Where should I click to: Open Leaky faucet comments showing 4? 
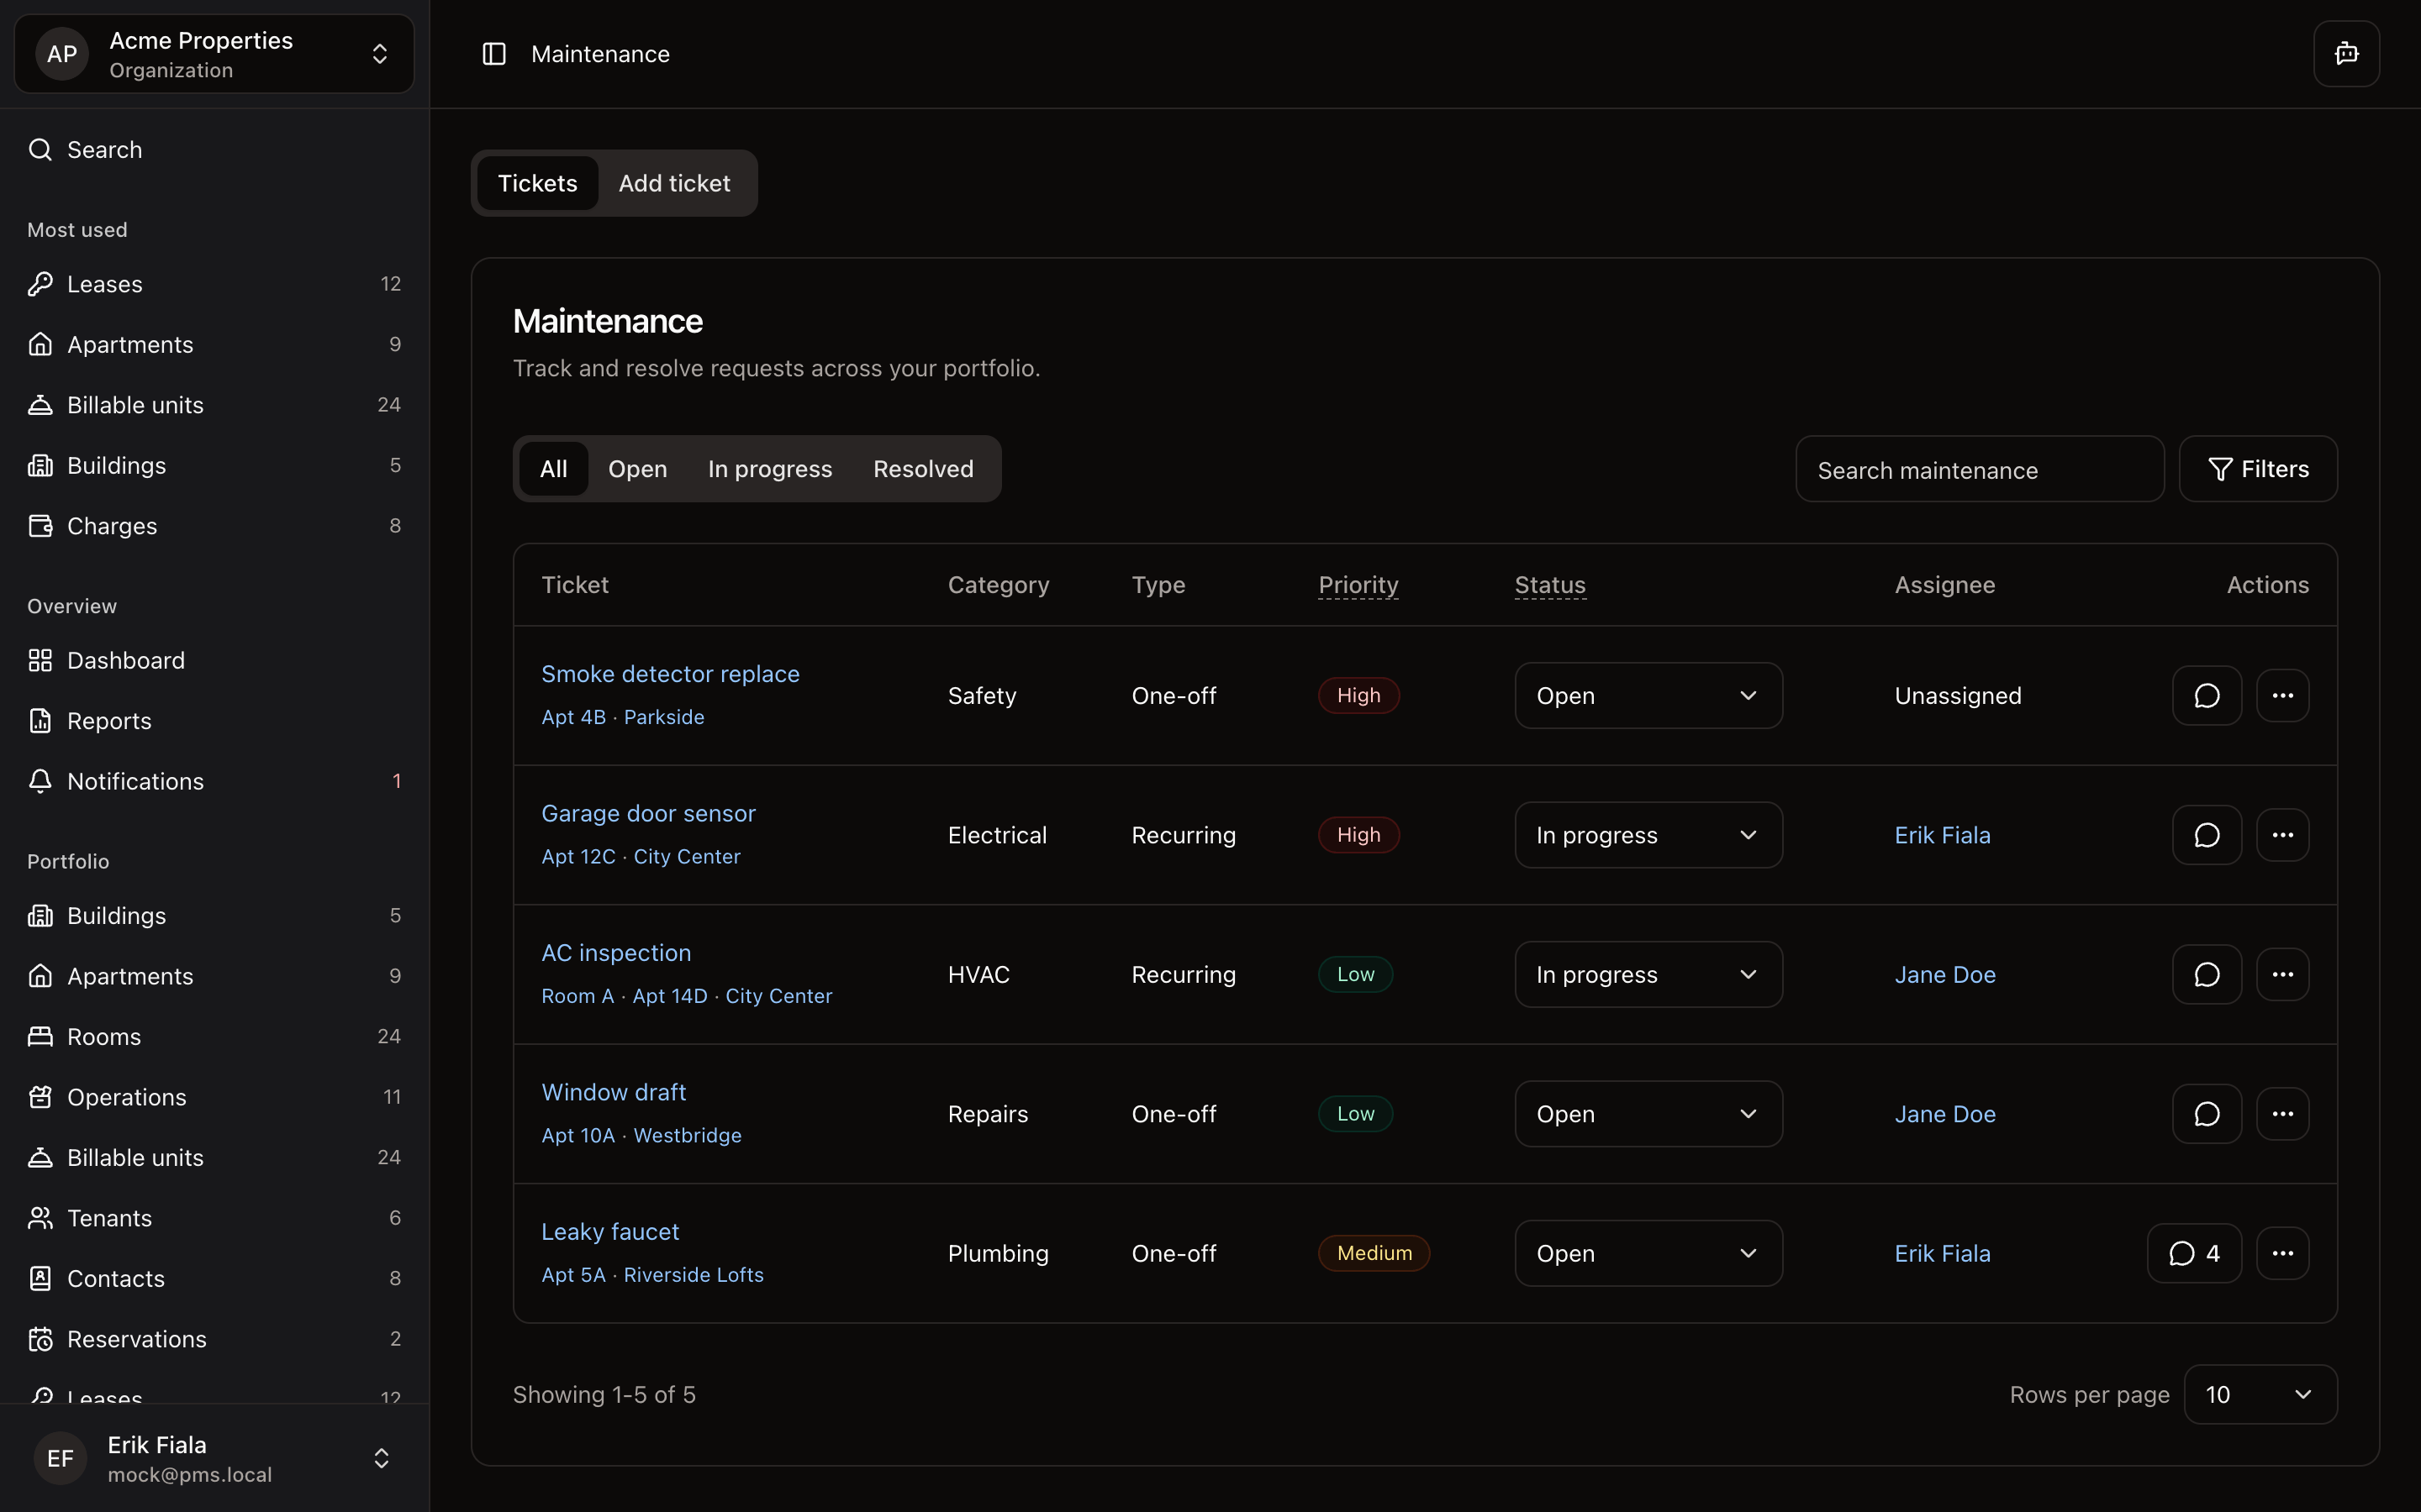[x=2194, y=1253]
